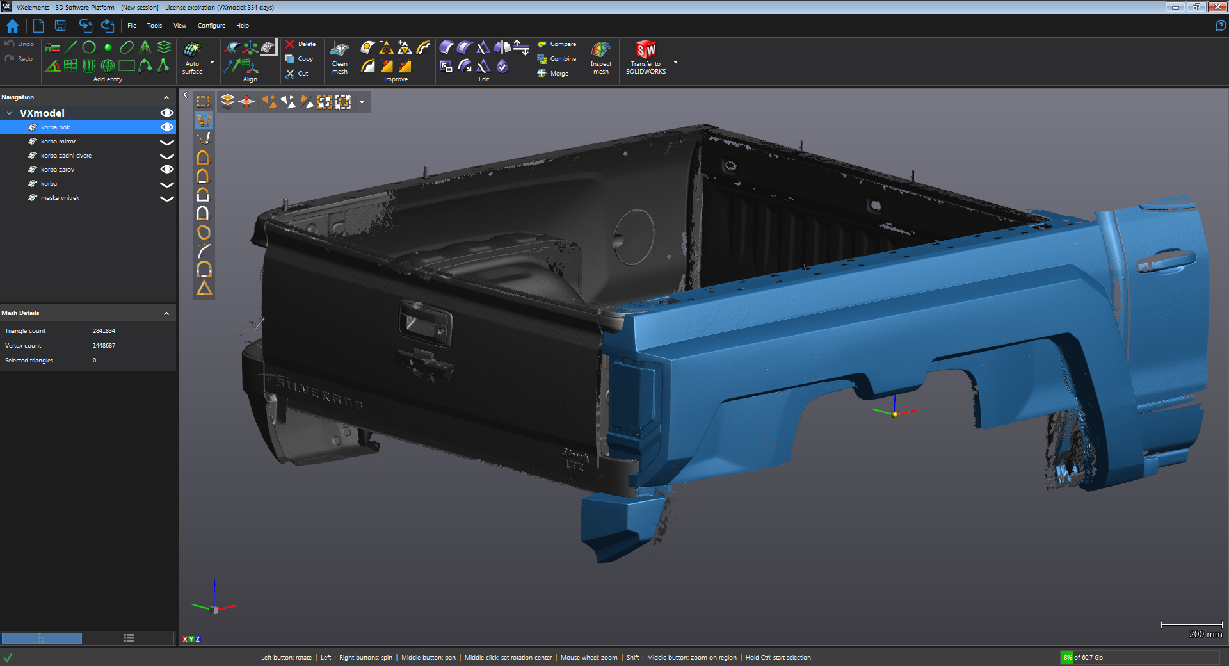Toggle visibility of maska vnitrek
The width and height of the screenshot is (1229, 666).
point(166,198)
